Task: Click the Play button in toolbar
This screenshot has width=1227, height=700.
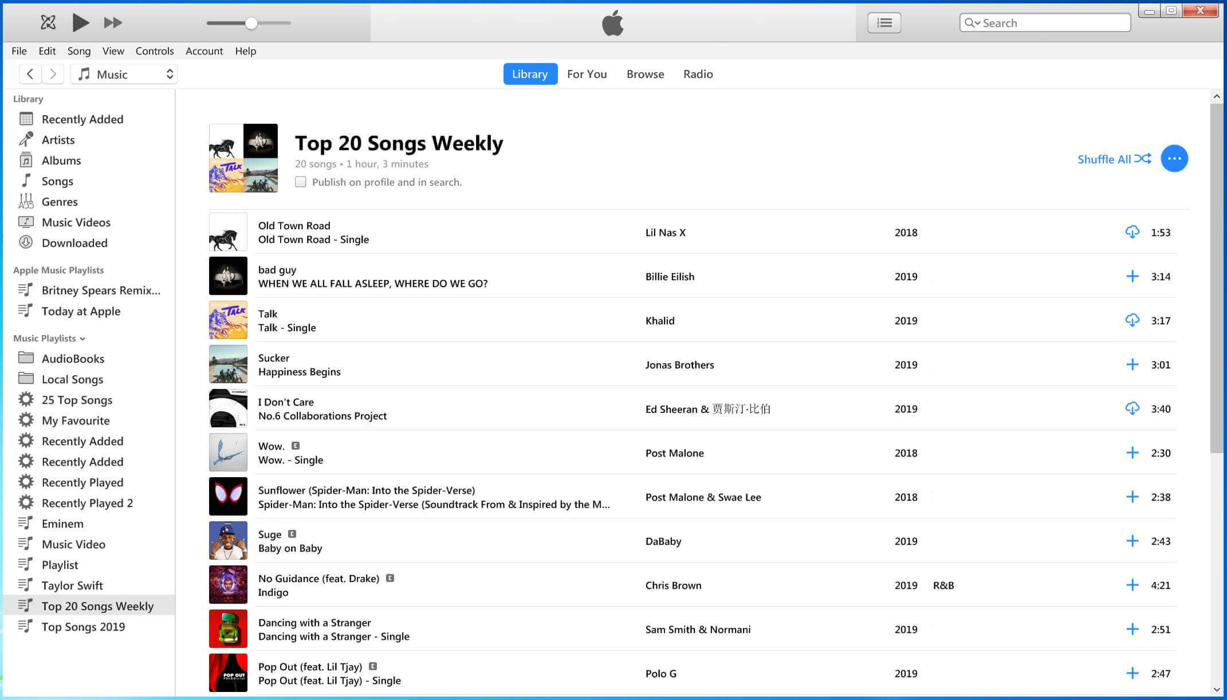Action: coord(80,23)
